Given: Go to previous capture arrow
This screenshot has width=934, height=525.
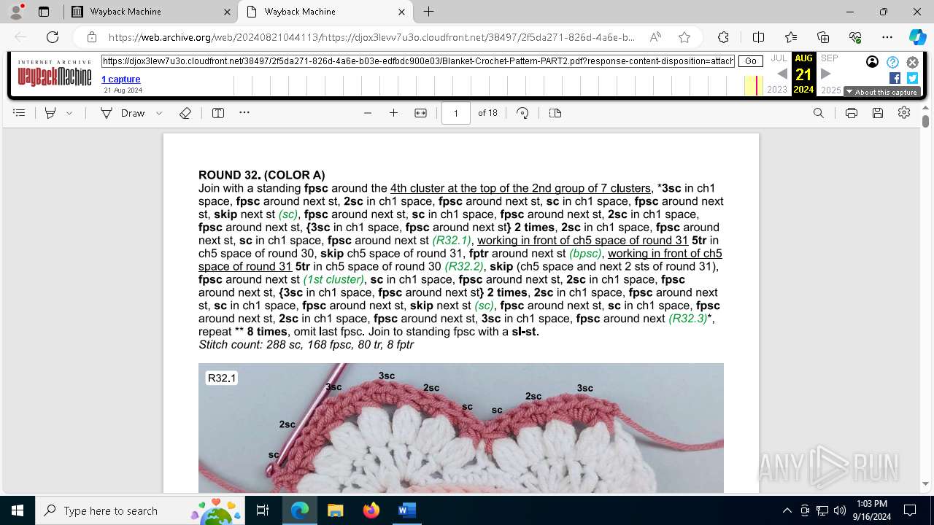Looking at the screenshot, I should pos(781,74).
